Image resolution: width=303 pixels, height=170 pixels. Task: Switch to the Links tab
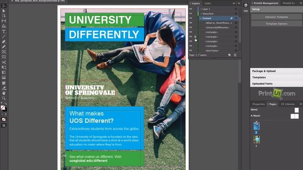click(208, 3)
